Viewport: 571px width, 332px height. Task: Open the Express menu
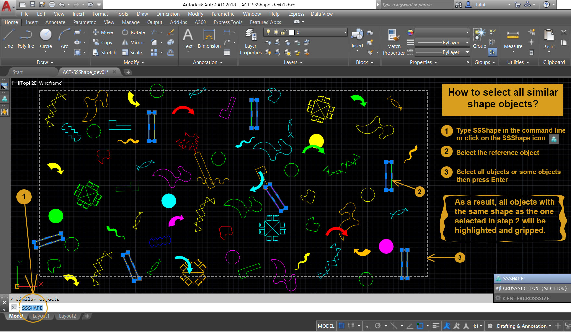(296, 14)
